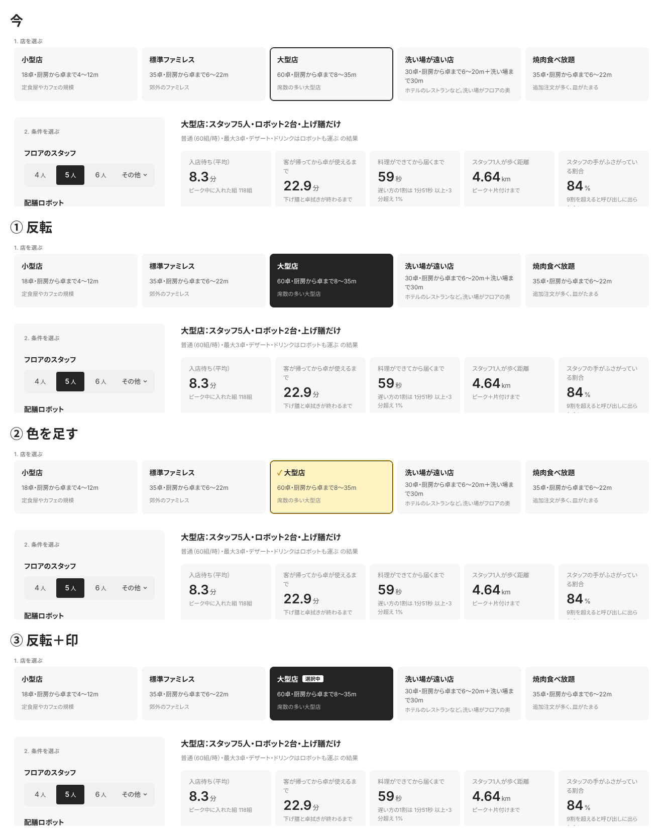Select 標準ファミレス card under ③ 反転+印
This screenshot has width=663, height=836.
click(203, 694)
